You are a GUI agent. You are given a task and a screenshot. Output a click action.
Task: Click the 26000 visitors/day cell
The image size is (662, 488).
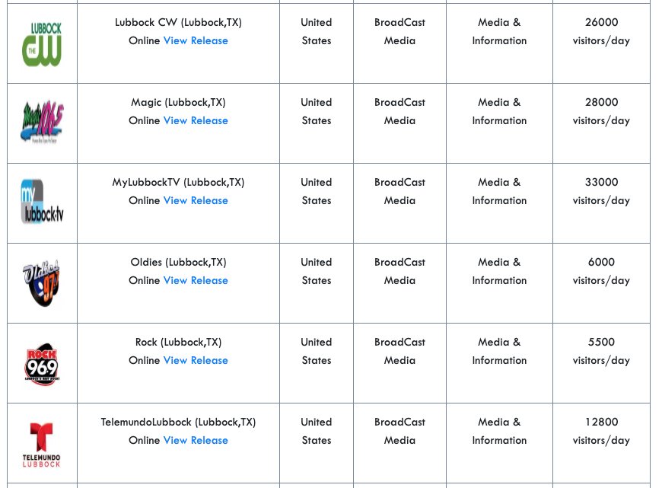pos(601,32)
